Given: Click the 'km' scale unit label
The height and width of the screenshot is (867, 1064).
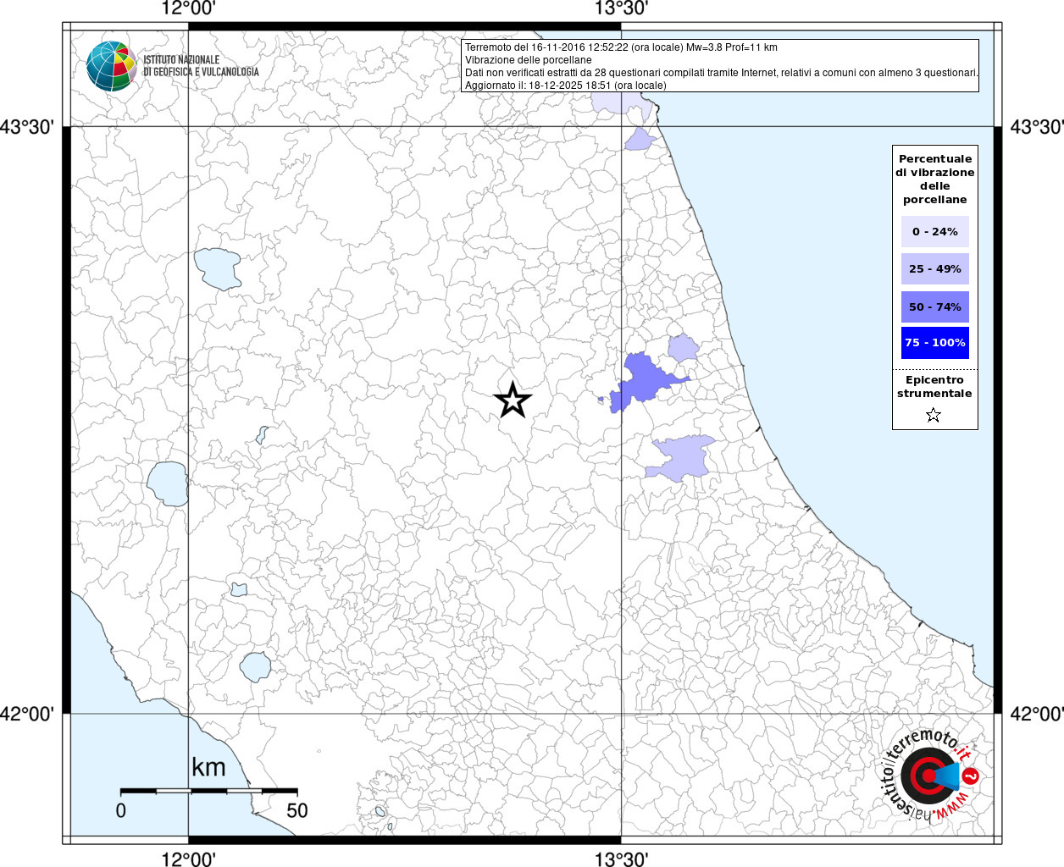Looking at the screenshot, I should [x=208, y=767].
